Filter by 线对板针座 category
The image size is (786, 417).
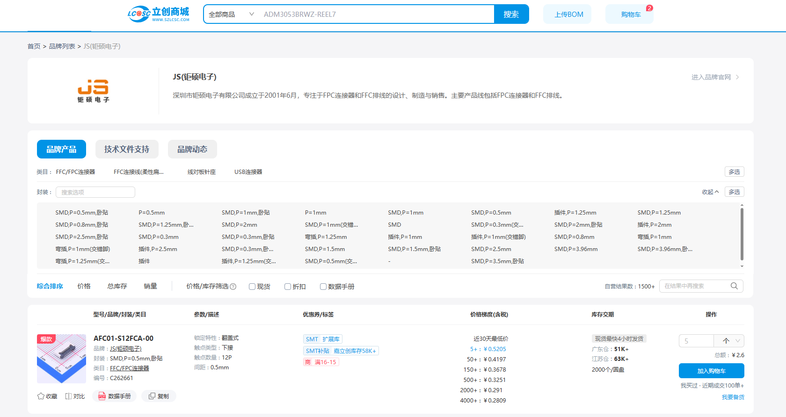(x=202, y=172)
